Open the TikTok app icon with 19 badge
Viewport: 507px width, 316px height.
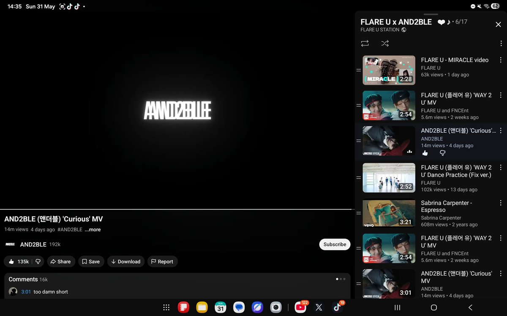(337, 308)
